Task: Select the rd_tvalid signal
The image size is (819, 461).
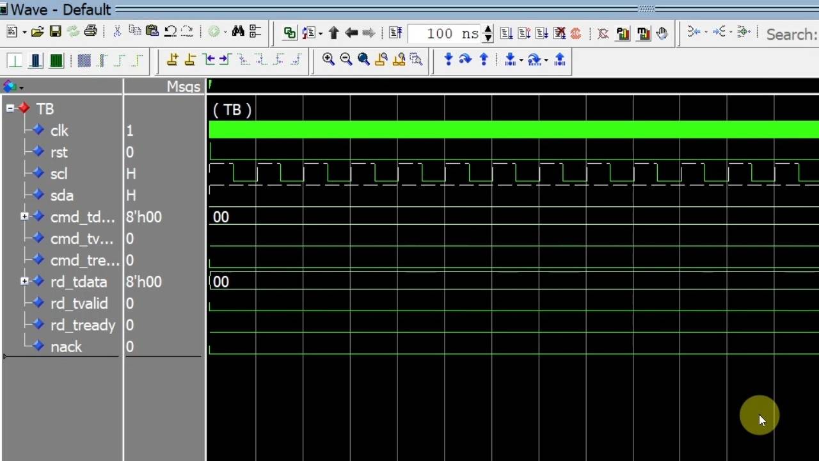Action: 79,303
